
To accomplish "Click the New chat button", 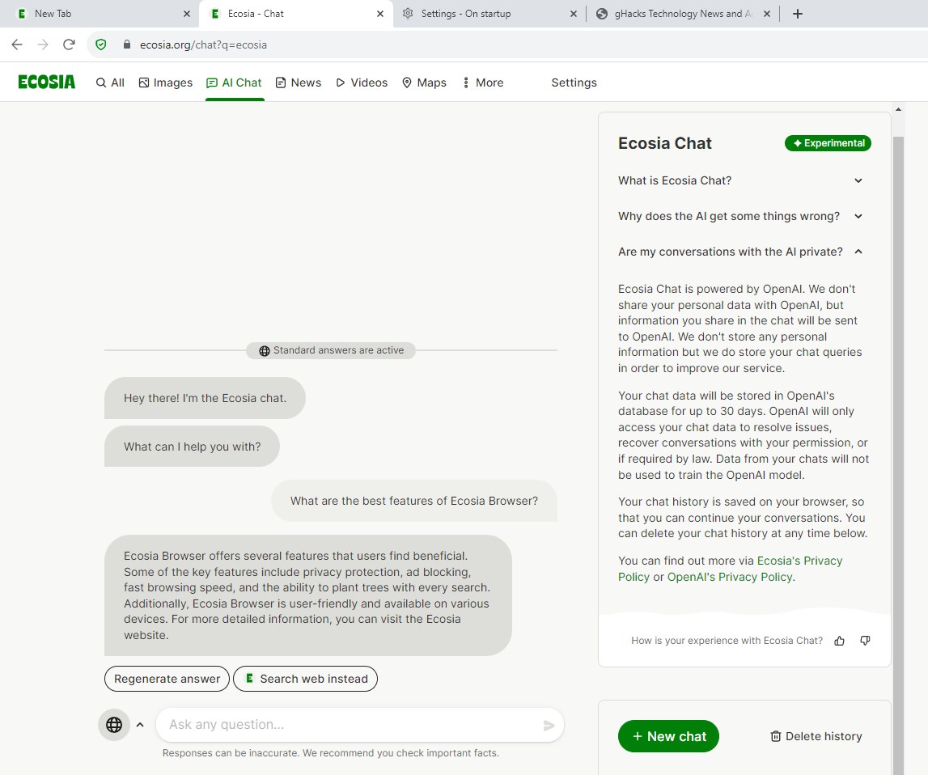I will tap(668, 736).
